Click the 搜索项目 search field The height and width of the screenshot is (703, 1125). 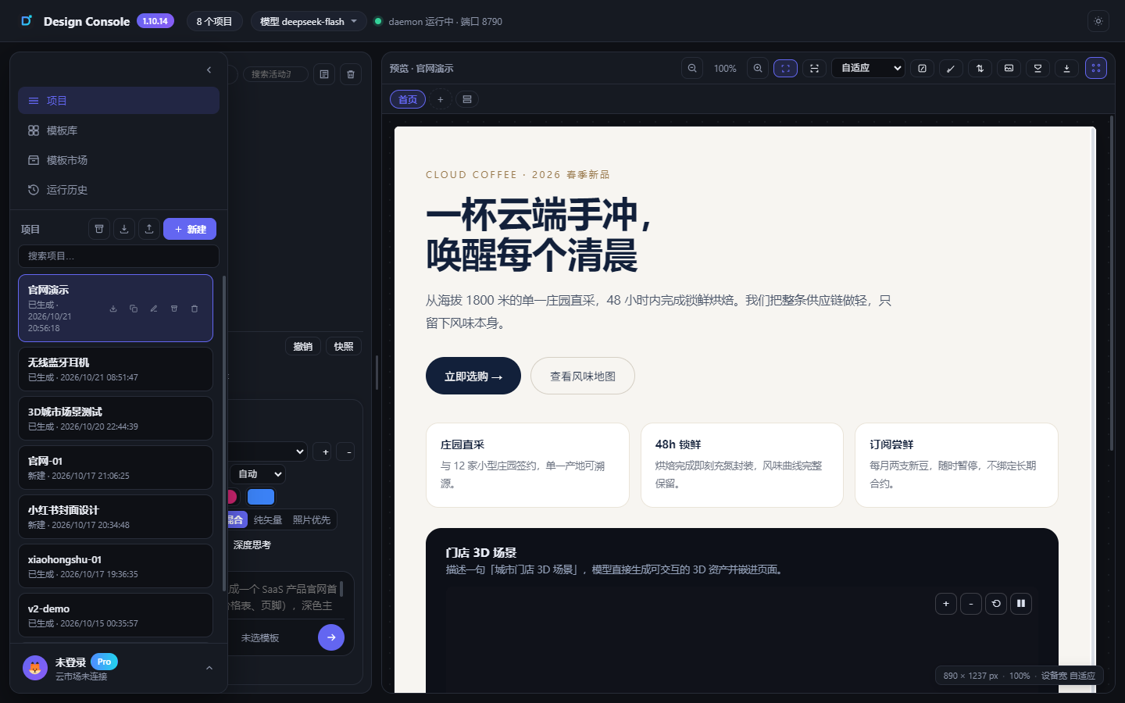[119, 256]
